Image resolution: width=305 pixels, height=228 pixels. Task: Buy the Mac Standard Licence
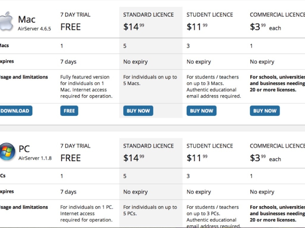[x=138, y=111]
